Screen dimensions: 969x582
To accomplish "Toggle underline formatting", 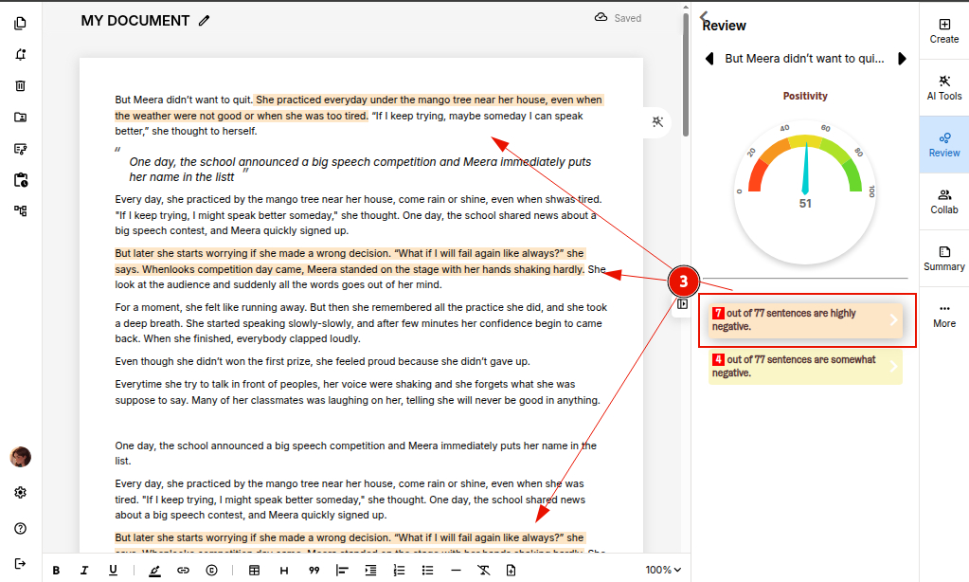I will 113,570.
